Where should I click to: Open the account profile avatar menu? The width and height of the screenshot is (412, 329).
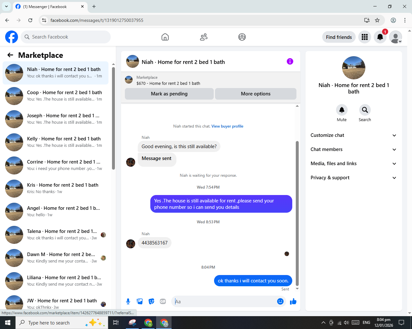[x=396, y=37]
